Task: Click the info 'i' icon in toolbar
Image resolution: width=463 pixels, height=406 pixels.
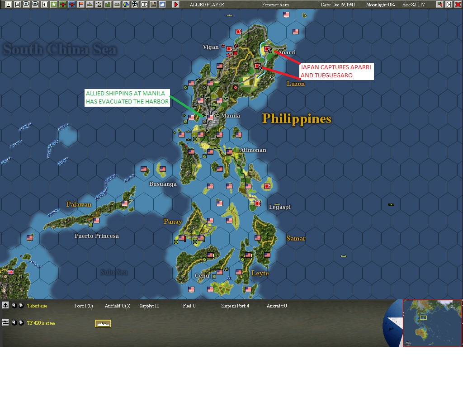Action: pyautogui.click(x=45, y=5)
